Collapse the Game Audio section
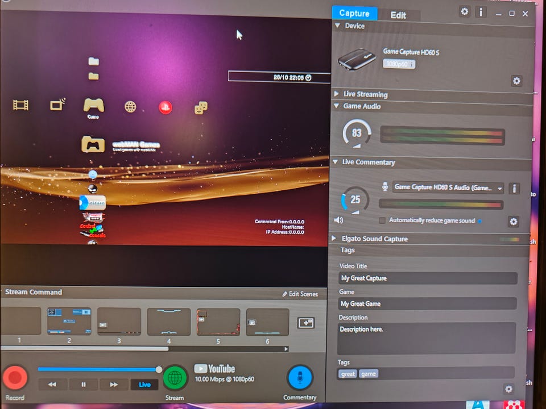Viewport: 546px width, 409px height. coord(336,106)
